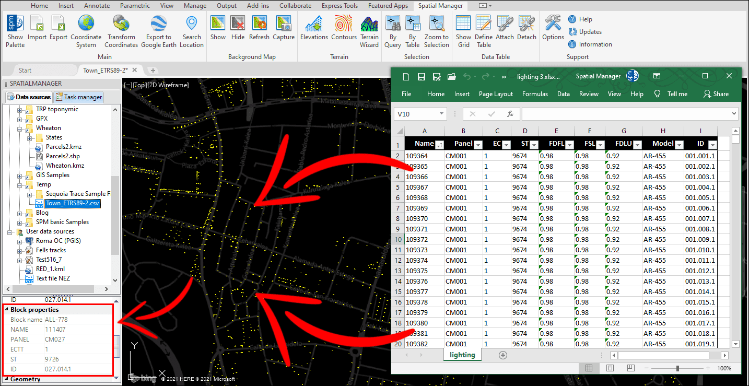Open Excel Page Layout tab
The width and height of the screenshot is (749, 386).
coord(496,94)
